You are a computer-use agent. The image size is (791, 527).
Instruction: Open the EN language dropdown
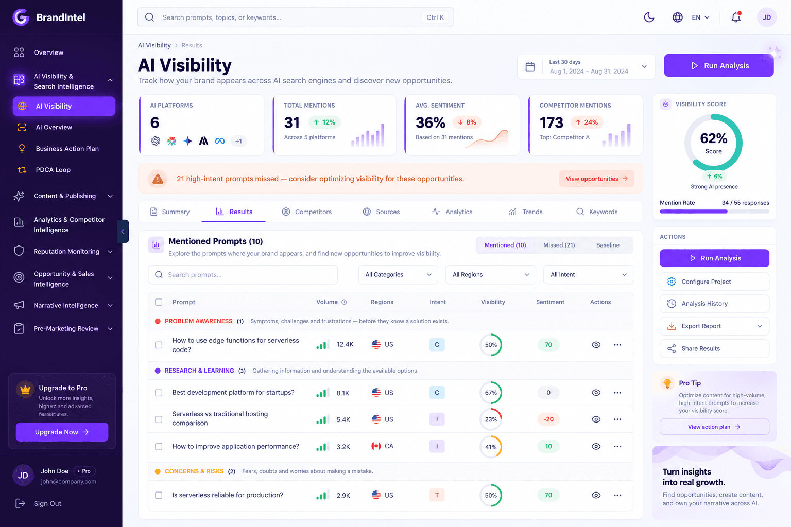pos(700,17)
